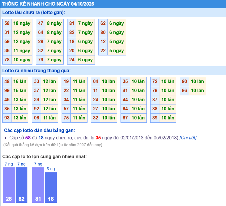Click frequent number 92
Viewport: 226px width, 206px height.
click(x=37, y=109)
